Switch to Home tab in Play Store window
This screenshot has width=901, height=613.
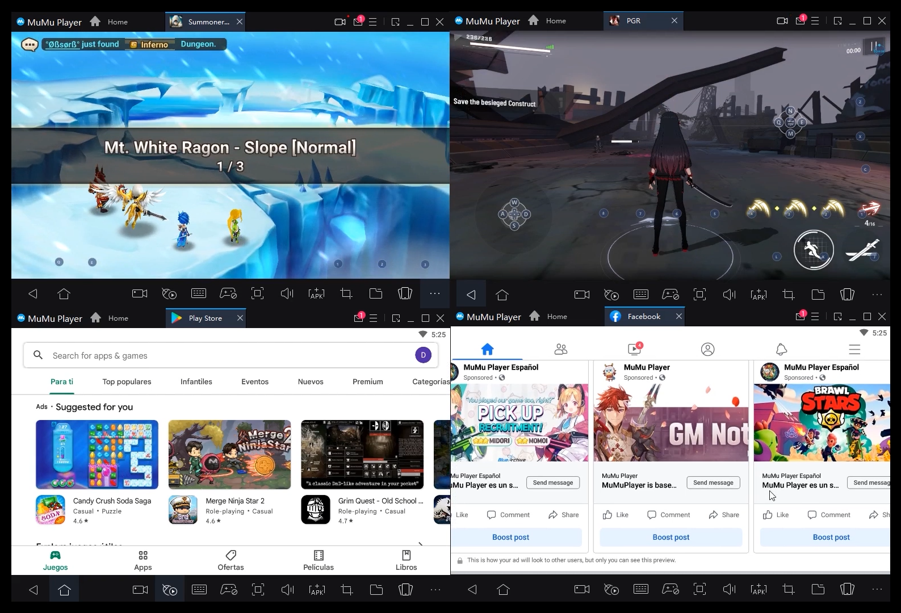[x=110, y=318]
